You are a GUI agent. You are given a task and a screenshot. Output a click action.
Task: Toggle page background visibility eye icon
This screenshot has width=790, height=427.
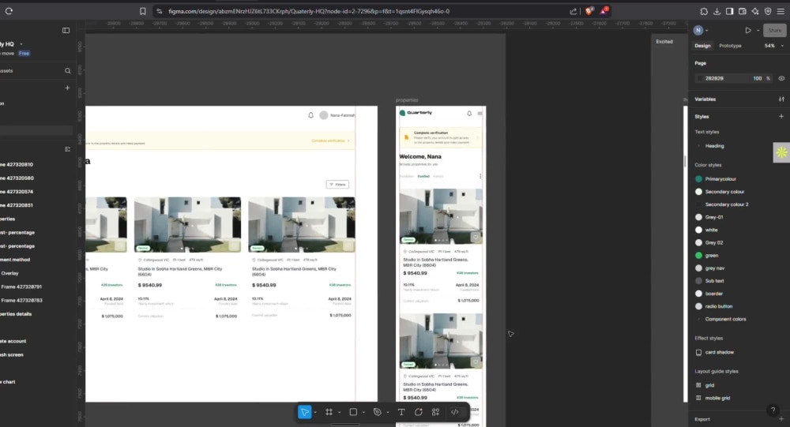pos(781,79)
